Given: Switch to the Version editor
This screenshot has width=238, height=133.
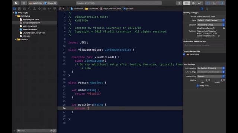Looking at the screenshot, I should click(200, 3).
